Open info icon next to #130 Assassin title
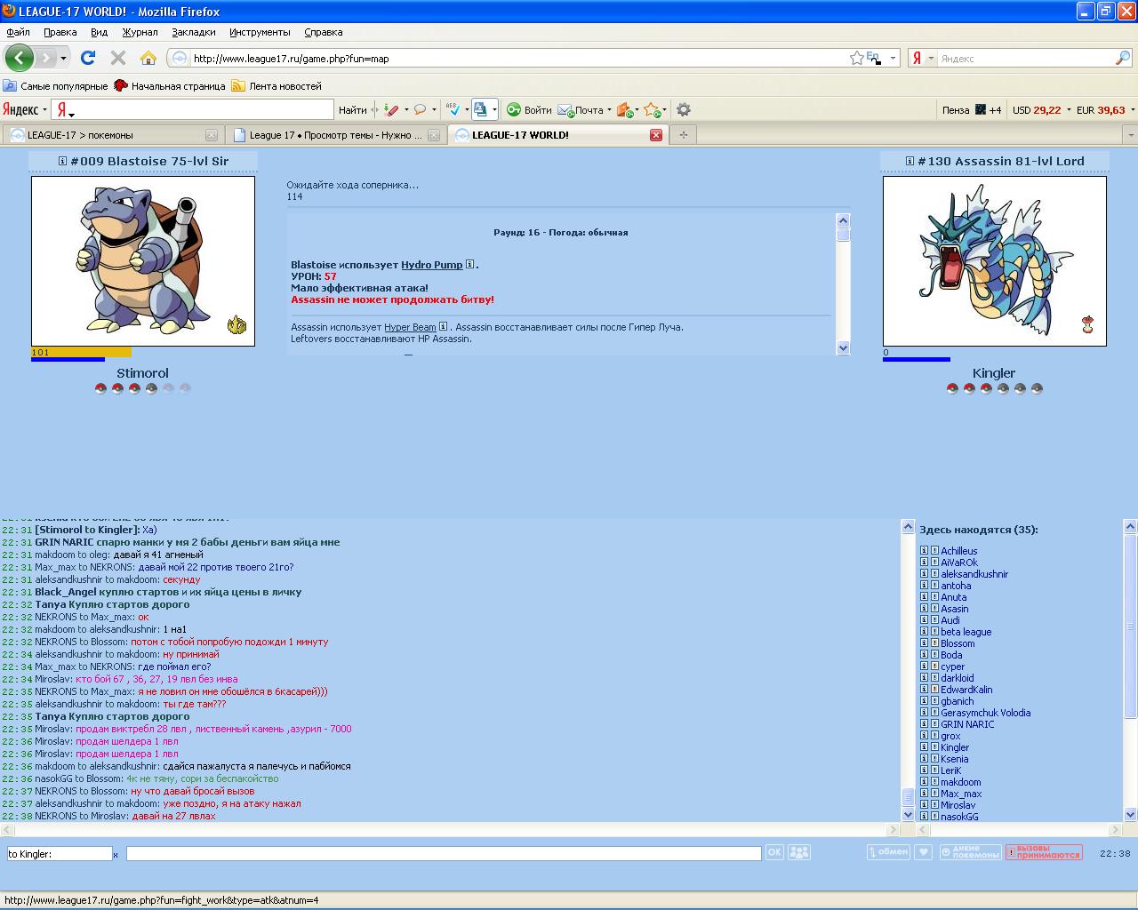This screenshot has height=910, width=1138. click(910, 161)
